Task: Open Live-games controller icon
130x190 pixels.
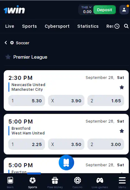Action: pyautogui.click(x=100, y=180)
